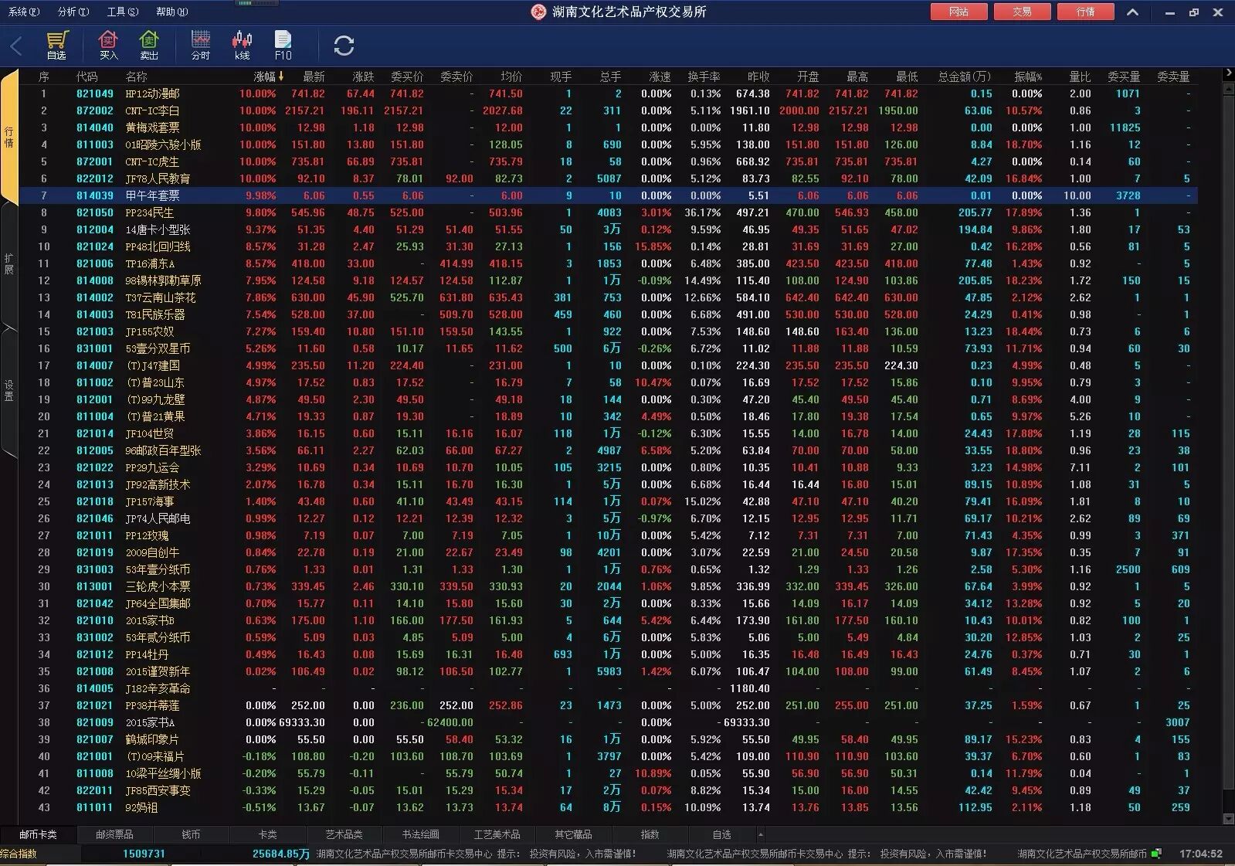Switch to the 钱币 tab
The width and height of the screenshot is (1235, 866).
[x=191, y=834]
